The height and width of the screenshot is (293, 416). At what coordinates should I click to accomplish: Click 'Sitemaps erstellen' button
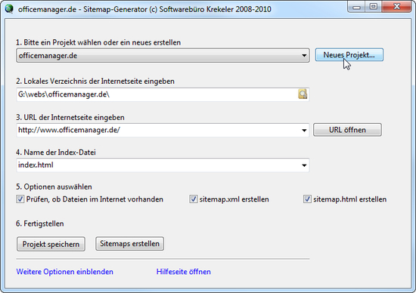pyautogui.click(x=130, y=243)
